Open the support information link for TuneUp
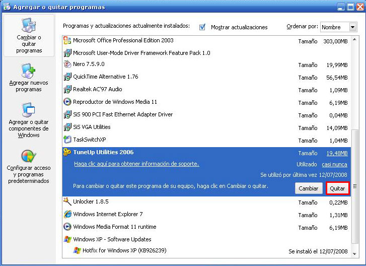 [136, 164]
